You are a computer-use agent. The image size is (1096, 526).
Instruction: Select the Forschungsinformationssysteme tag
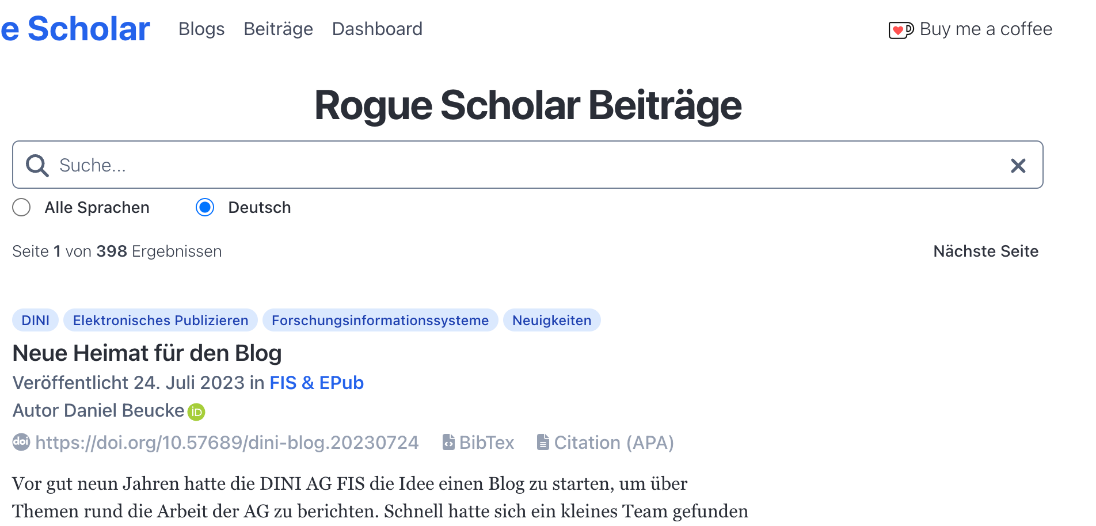click(x=380, y=321)
